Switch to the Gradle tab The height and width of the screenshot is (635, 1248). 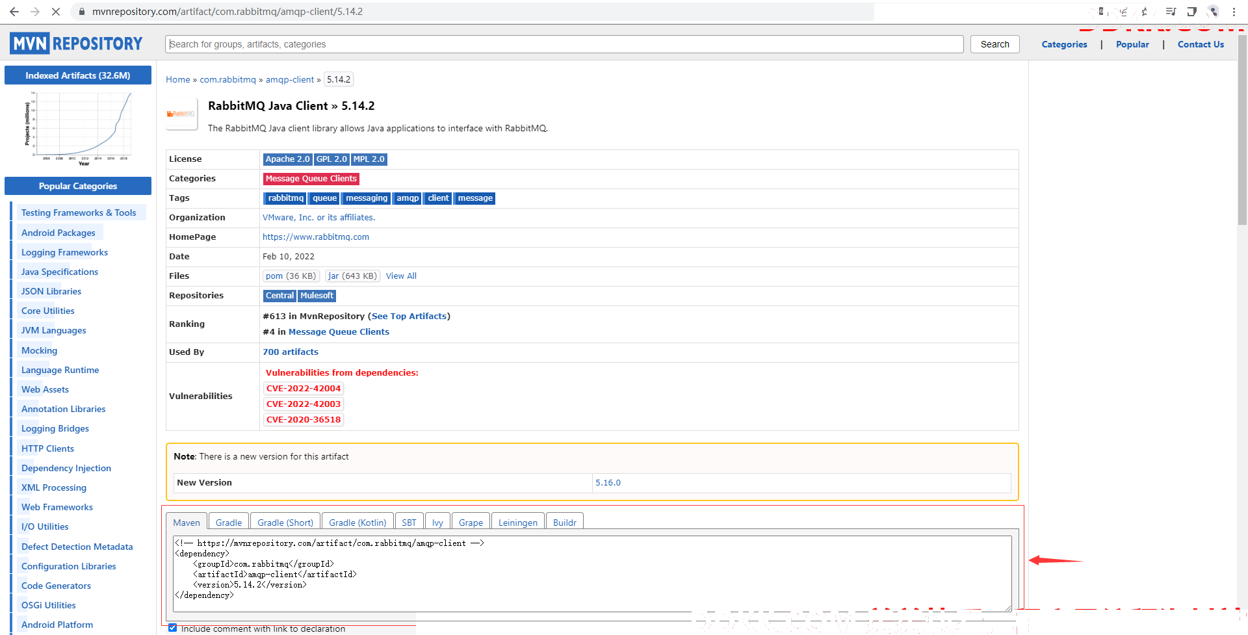click(x=229, y=523)
